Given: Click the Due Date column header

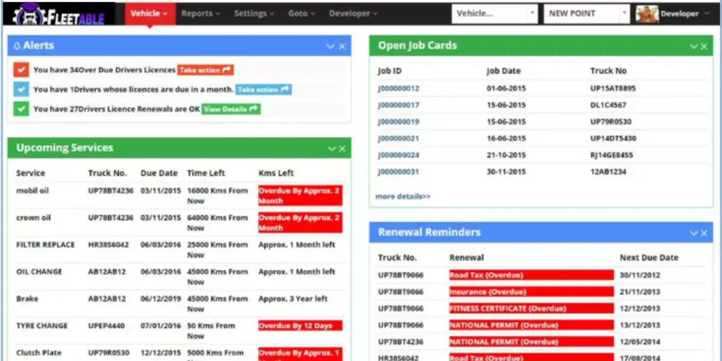Looking at the screenshot, I should pos(159,173).
